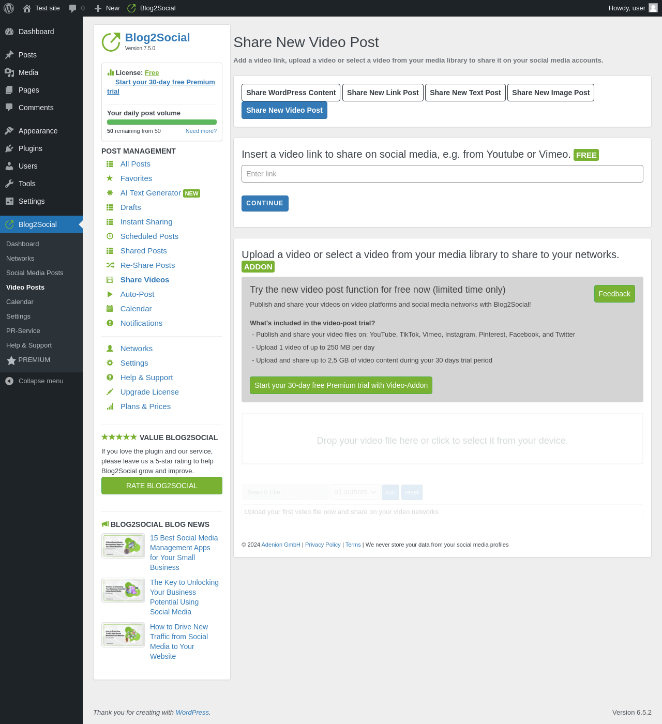
Task: Open The Key to Unlocking article thumbnail
Action: (x=123, y=590)
